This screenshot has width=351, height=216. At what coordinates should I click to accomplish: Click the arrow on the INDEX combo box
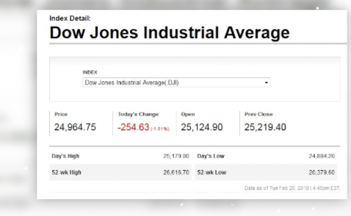pyautogui.click(x=266, y=82)
